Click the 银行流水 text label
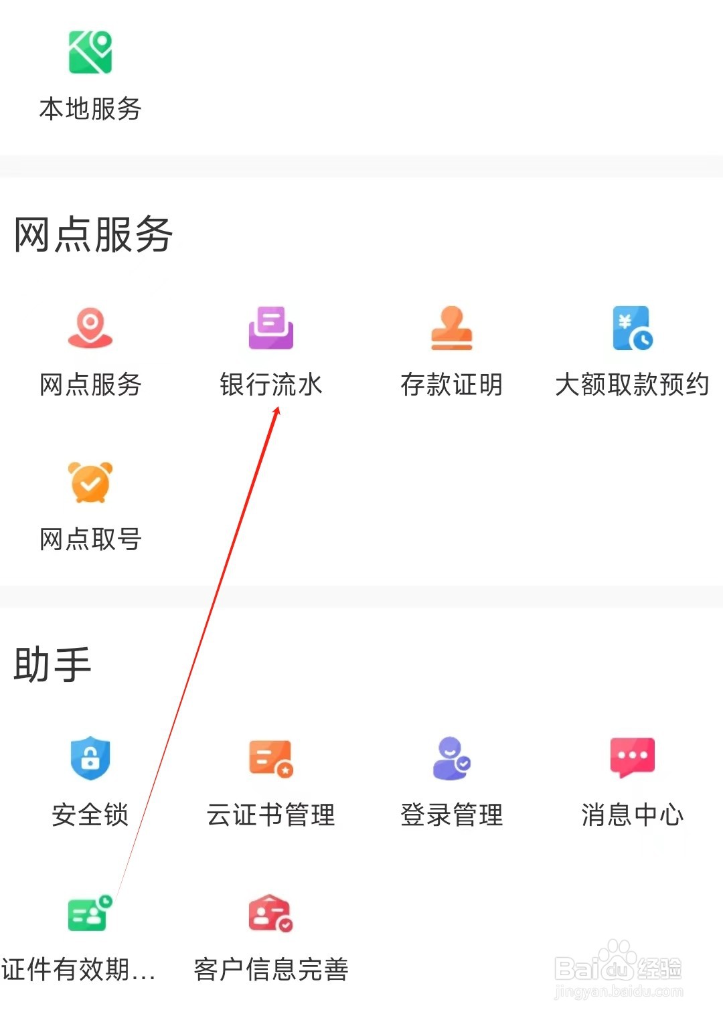The height and width of the screenshot is (1016, 723). 271,385
